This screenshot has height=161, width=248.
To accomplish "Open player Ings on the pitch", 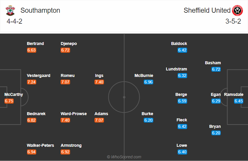I will pos(99,75).
